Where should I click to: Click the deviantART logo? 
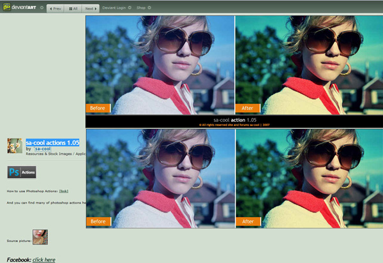pos(20,7)
